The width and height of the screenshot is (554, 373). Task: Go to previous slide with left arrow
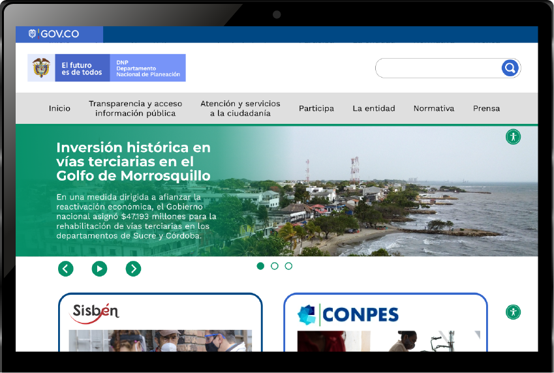point(66,269)
